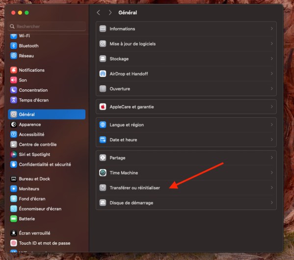This screenshot has height=260, width=294.
Task: Open Disque de démarrage chevron
Action: 271,203
